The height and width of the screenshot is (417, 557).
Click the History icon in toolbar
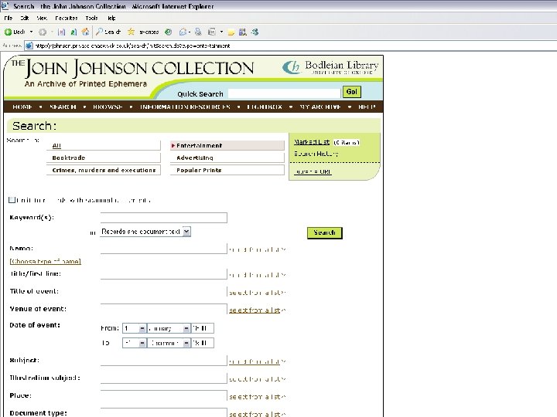pos(168,32)
